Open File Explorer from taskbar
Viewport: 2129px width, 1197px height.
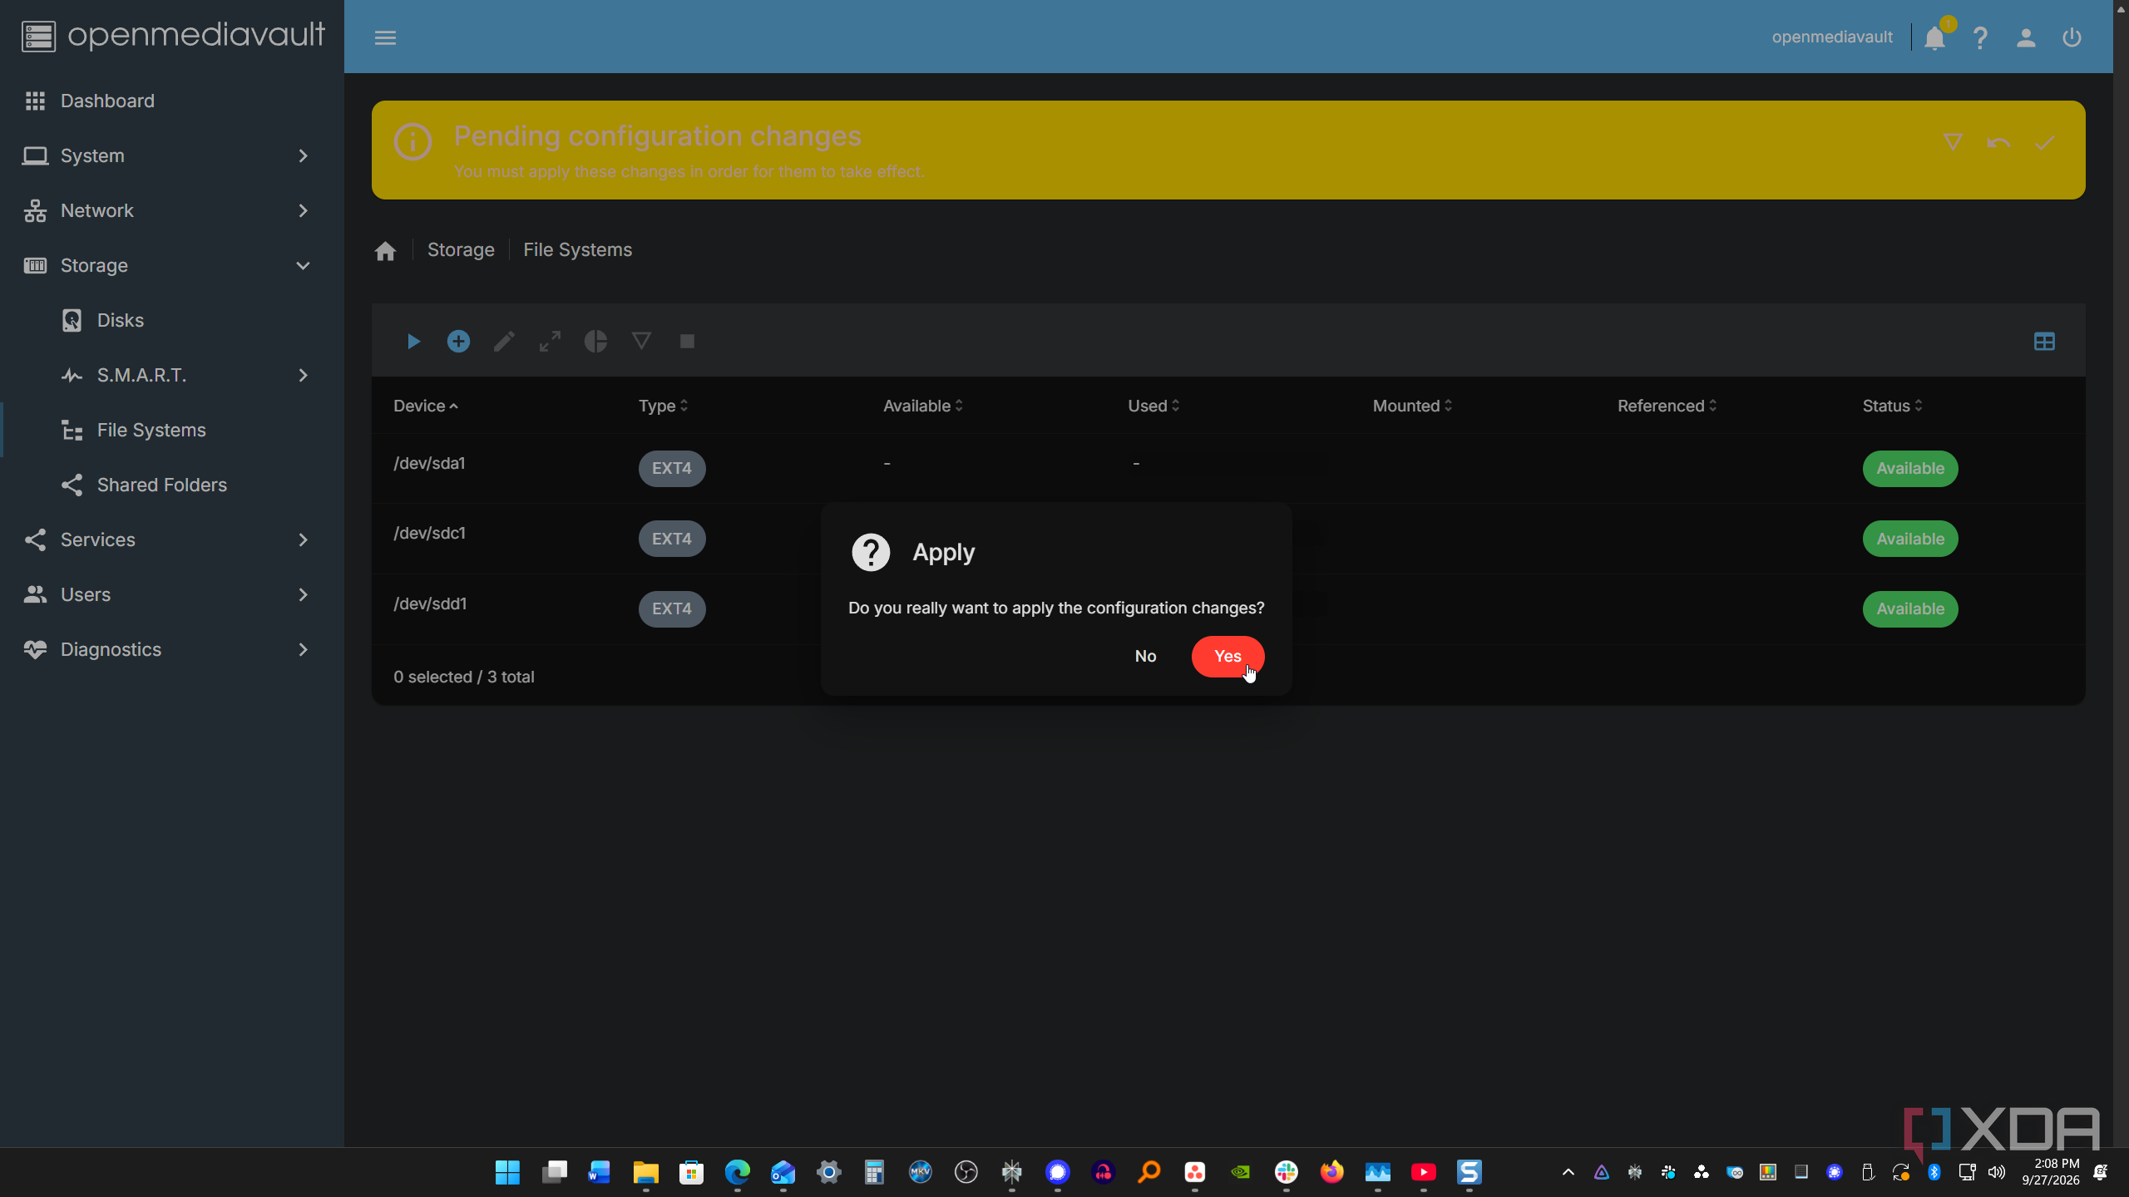645,1172
